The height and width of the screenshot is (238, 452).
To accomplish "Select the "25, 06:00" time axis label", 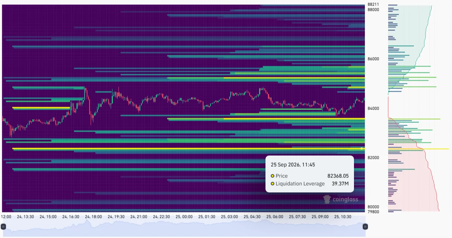I will point(275,217).
